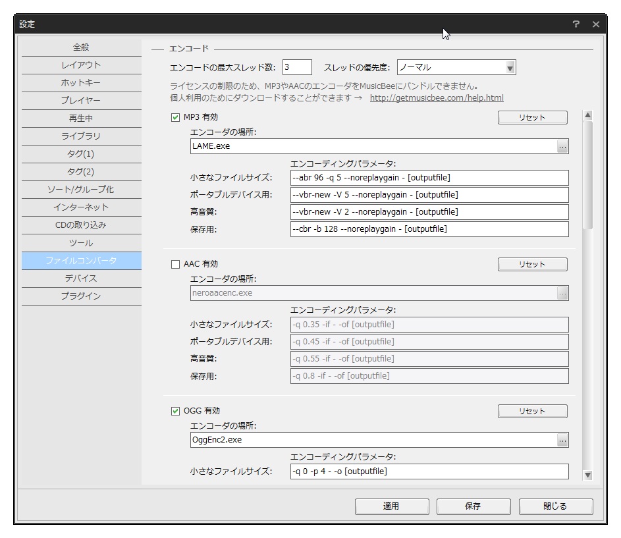Edit MP3 小さなファイルサイズ parameter field
This screenshot has width=621, height=538.
coord(429,178)
